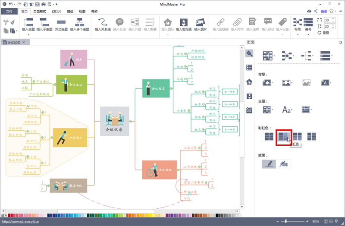Viewport: 345px width, 226px height.
Task: Select the fourth rainbow color option
Action: point(311,137)
